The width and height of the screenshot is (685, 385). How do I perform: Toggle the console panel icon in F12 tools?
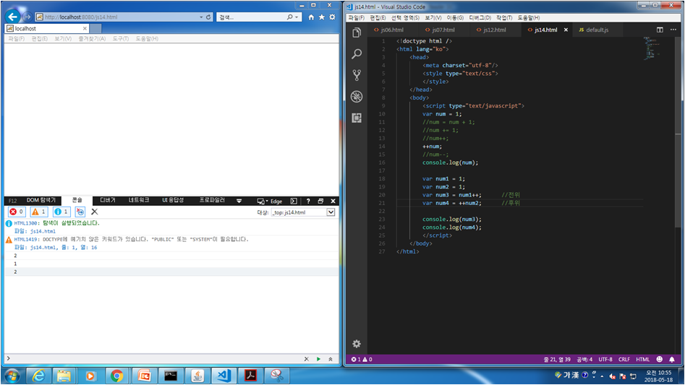click(x=294, y=201)
